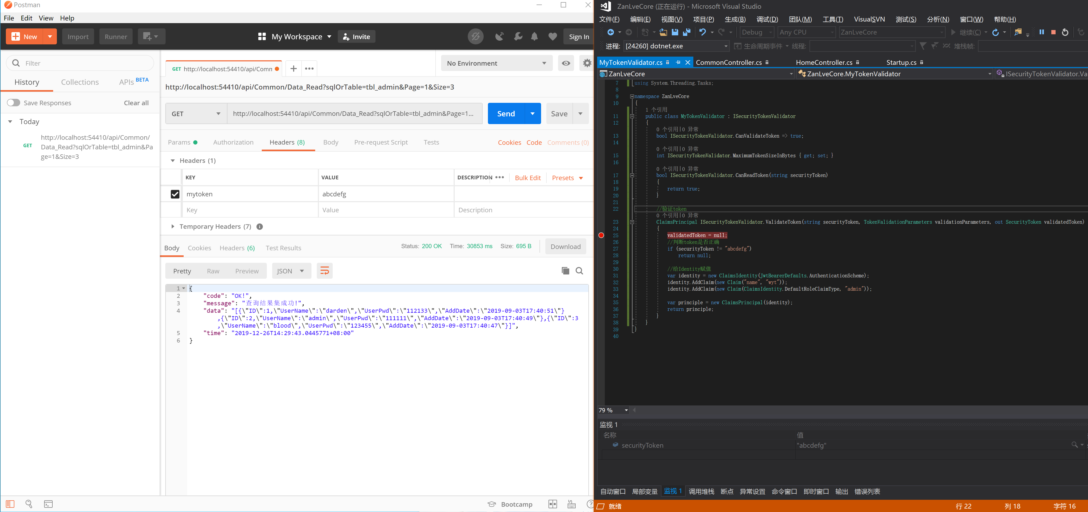Click the breakpoint on line 25

[x=601, y=235]
